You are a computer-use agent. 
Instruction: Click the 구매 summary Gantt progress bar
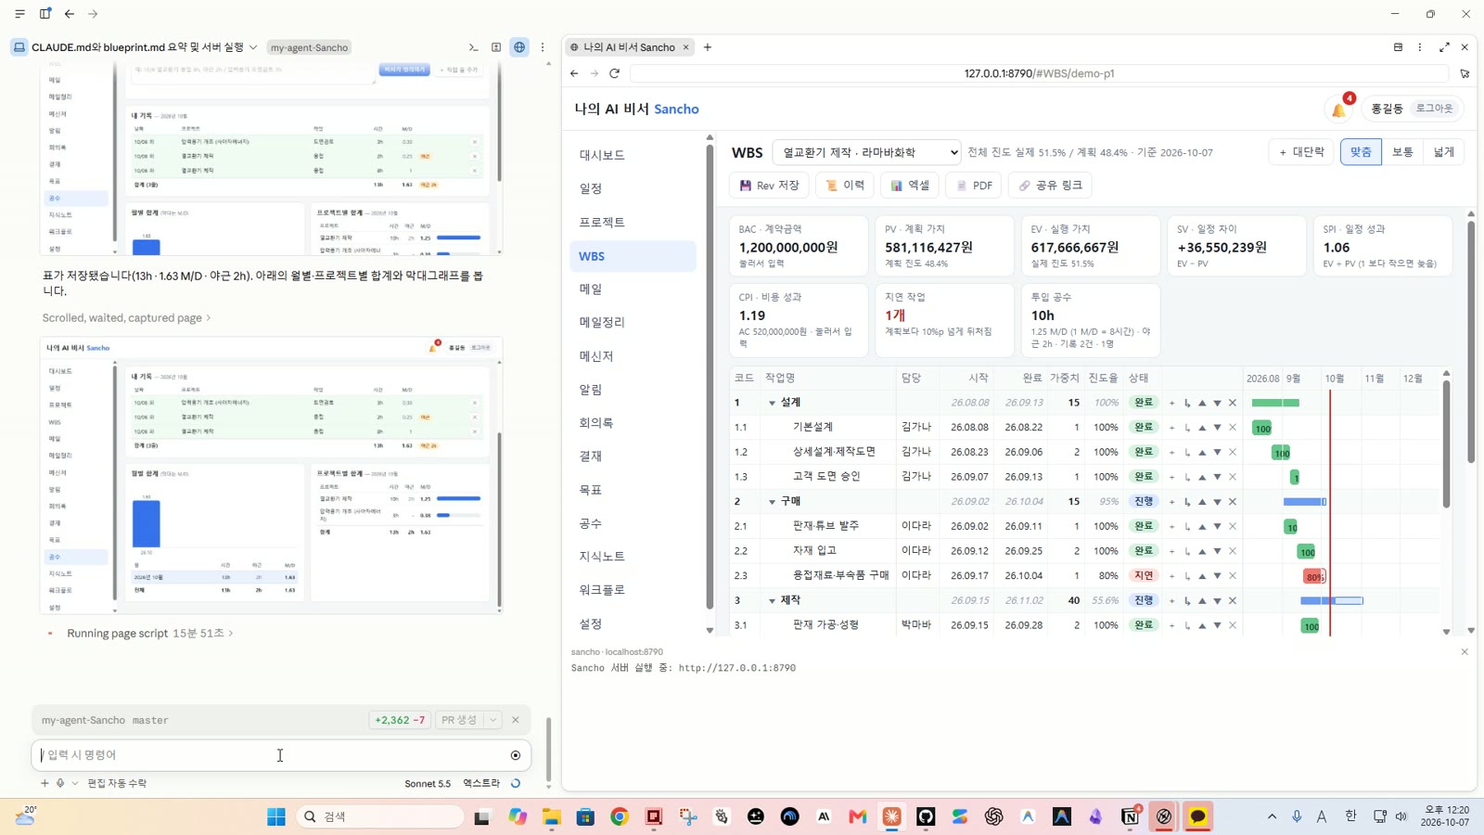[x=1305, y=502]
